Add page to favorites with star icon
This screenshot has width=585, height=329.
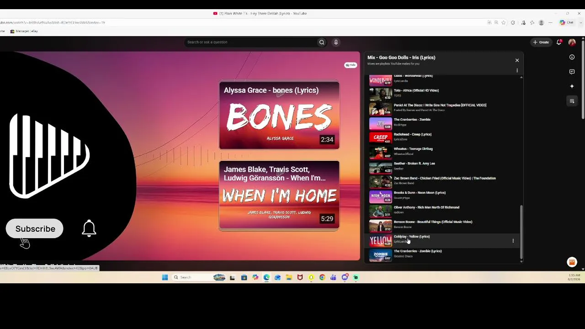coord(503,22)
